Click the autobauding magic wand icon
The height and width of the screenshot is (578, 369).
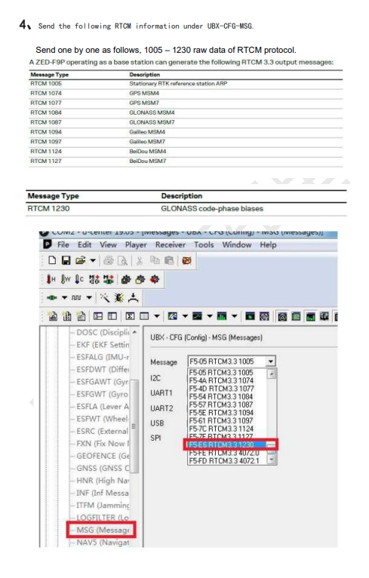click(105, 297)
